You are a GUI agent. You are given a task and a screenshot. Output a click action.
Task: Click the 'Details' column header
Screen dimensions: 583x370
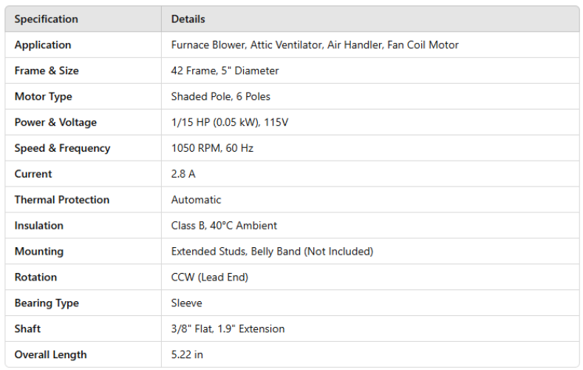point(188,19)
